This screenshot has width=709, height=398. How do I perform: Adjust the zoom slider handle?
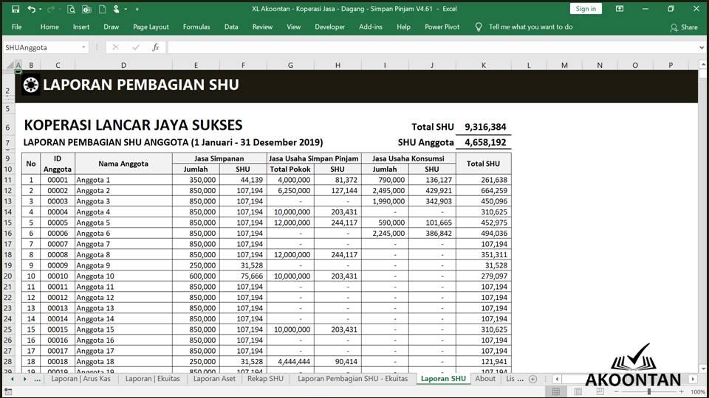(649, 391)
